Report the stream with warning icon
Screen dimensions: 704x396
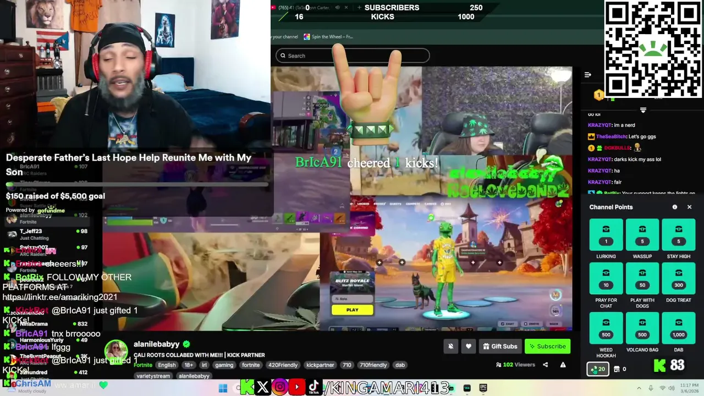(x=563, y=365)
